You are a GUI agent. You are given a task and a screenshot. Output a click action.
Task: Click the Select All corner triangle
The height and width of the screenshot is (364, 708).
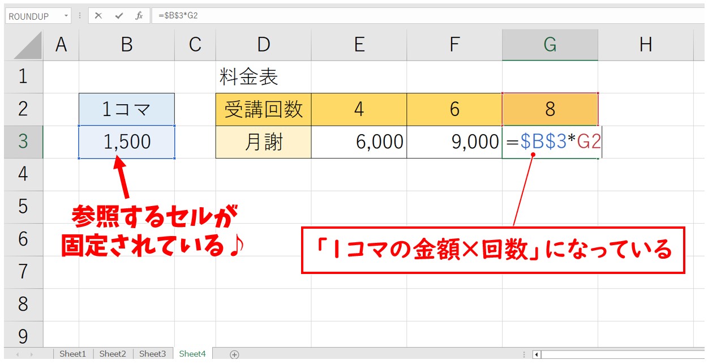pos(28,45)
